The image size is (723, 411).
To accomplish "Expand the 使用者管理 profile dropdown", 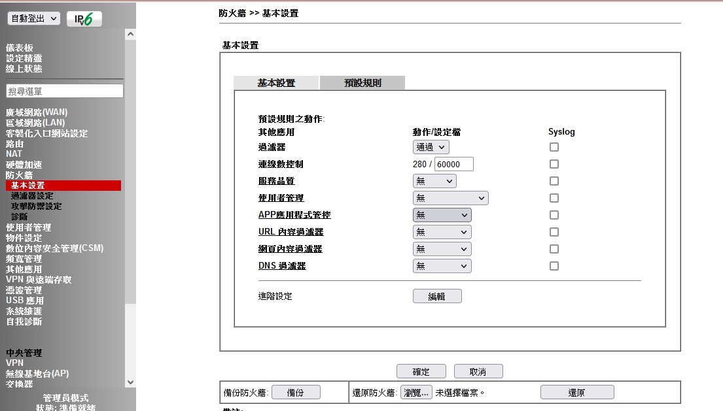I will (450, 198).
